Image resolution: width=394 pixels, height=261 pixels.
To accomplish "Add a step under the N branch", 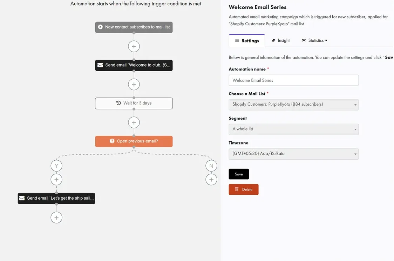I will point(211,180).
